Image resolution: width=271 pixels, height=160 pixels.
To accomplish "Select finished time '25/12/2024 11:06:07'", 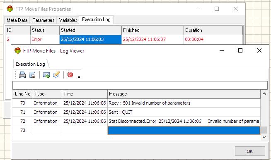I will tap(152, 39).
